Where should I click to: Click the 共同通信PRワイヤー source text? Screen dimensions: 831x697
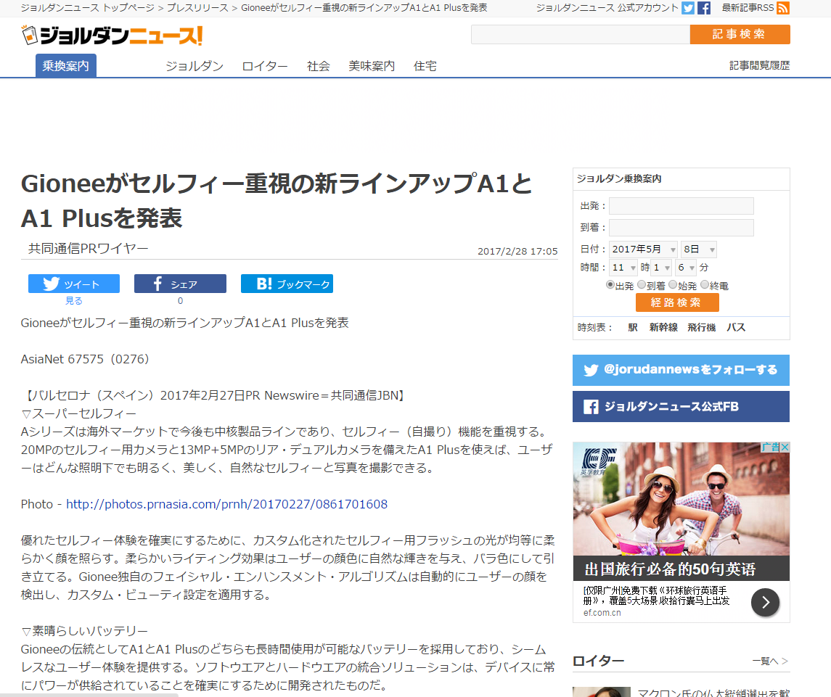tap(88, 248)
